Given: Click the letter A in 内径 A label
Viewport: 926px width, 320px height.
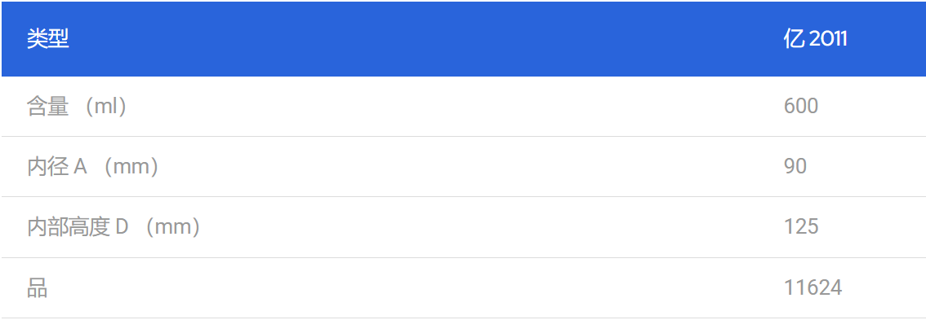Looking at the screenshot, I should click(80, 167).
